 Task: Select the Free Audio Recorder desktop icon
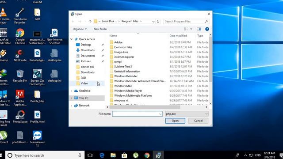click(20, 16)
